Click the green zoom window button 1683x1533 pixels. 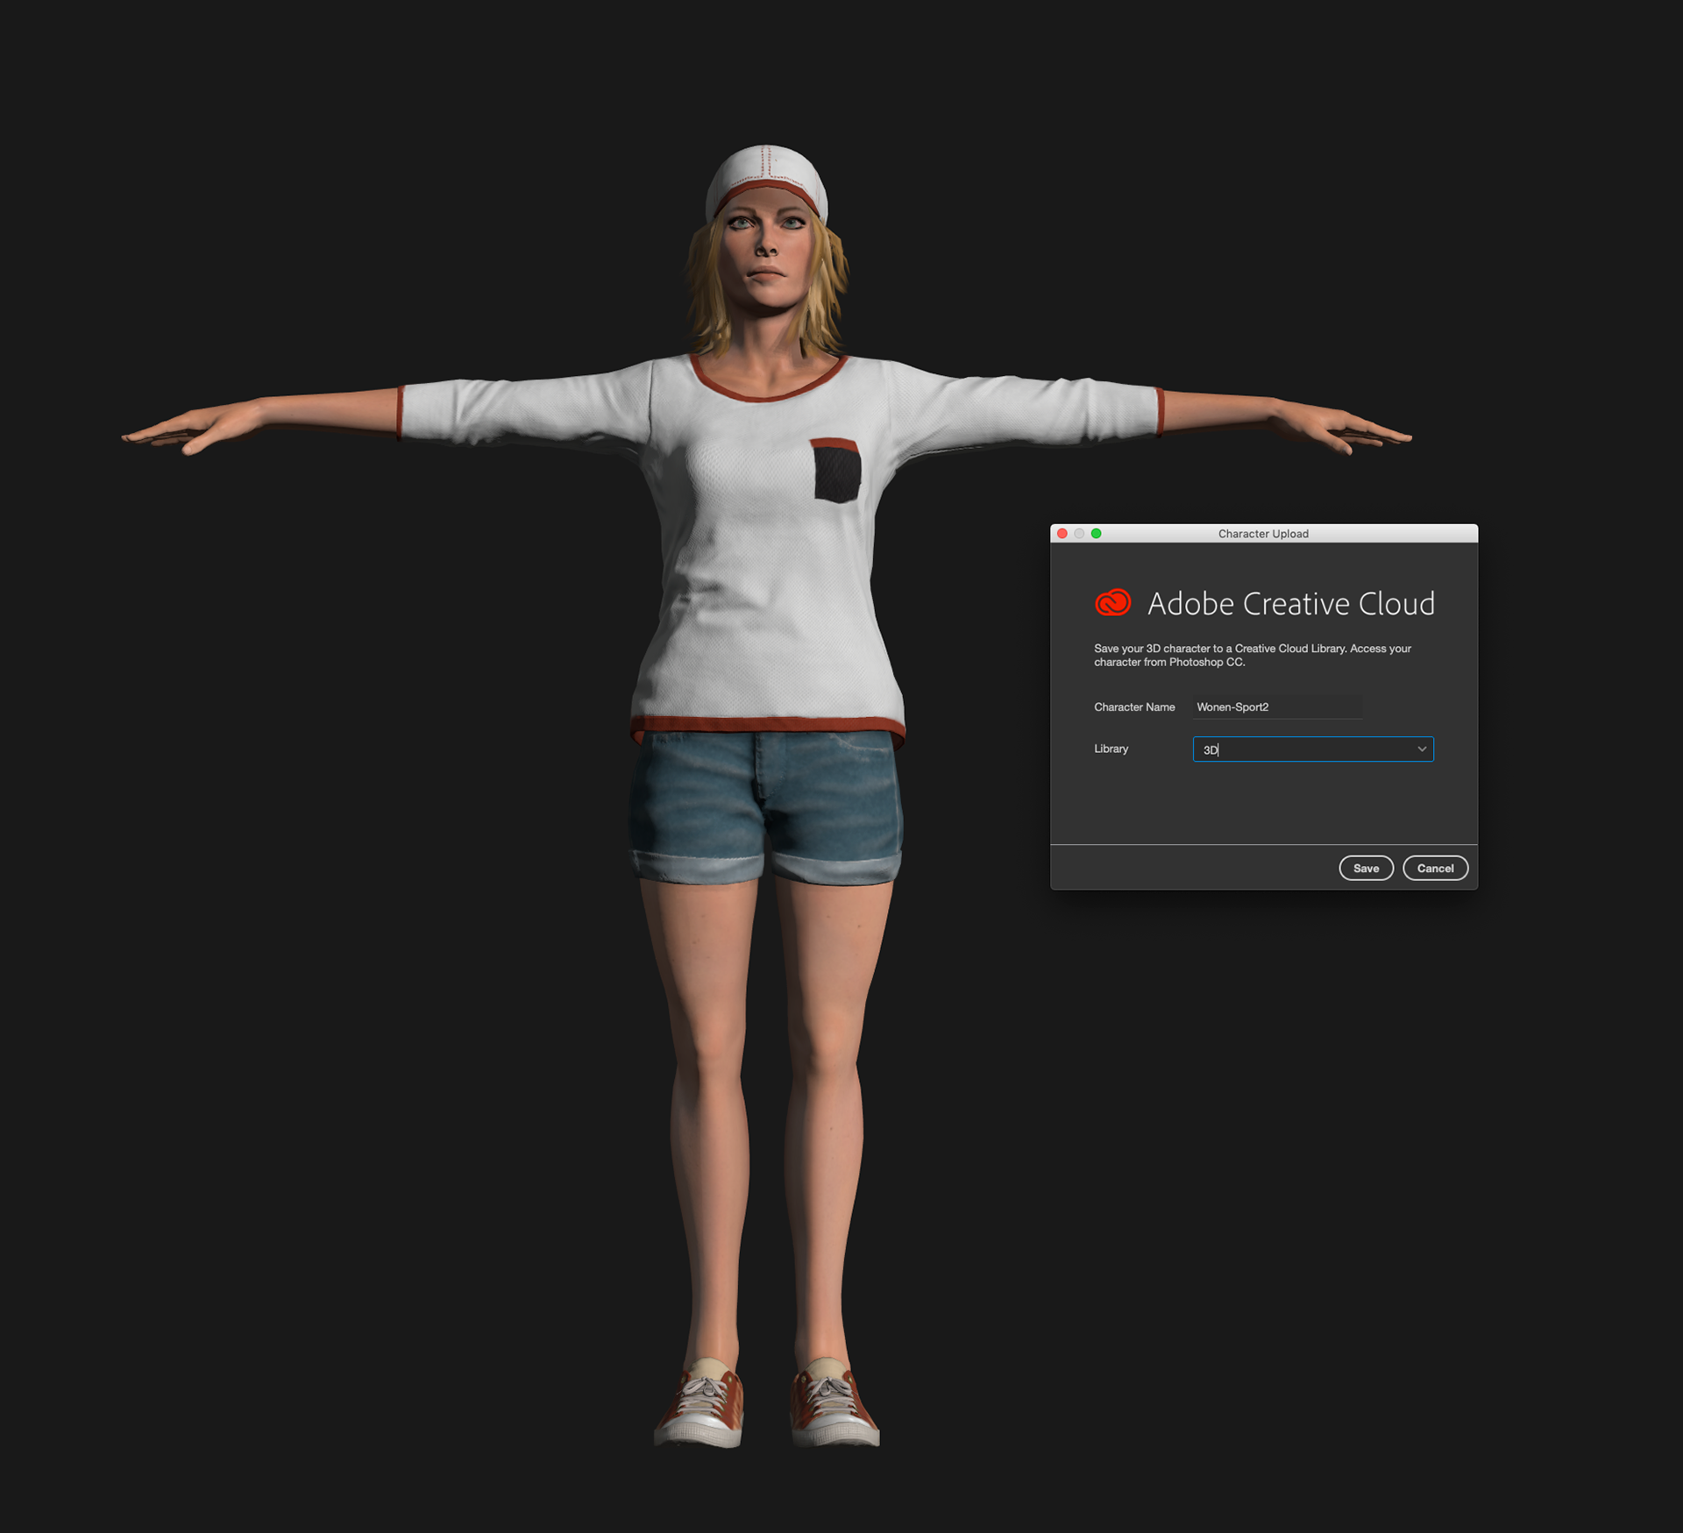[1096, 533]
